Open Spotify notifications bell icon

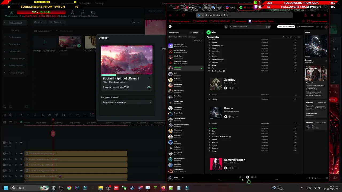[318, 27]
